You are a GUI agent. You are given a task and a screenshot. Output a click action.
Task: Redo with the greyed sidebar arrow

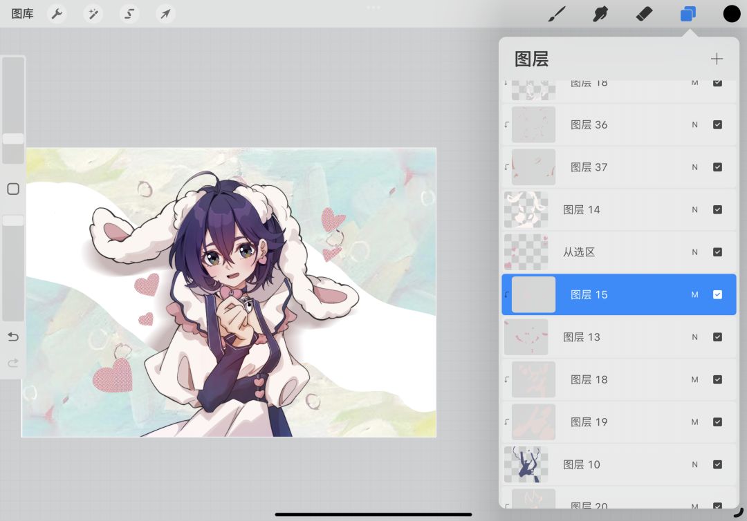(13, 363)
